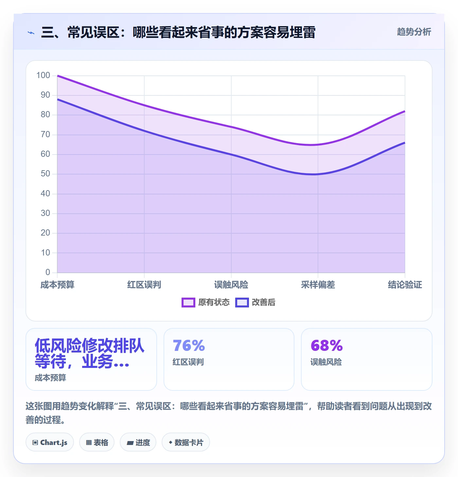Screen dimensions: 458x477
Task: Toggle the 改善后 legend series
Action: click(255, 303)
